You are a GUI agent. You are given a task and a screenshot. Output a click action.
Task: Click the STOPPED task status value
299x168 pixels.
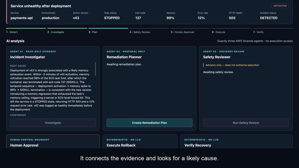click(x=112, y=18)
